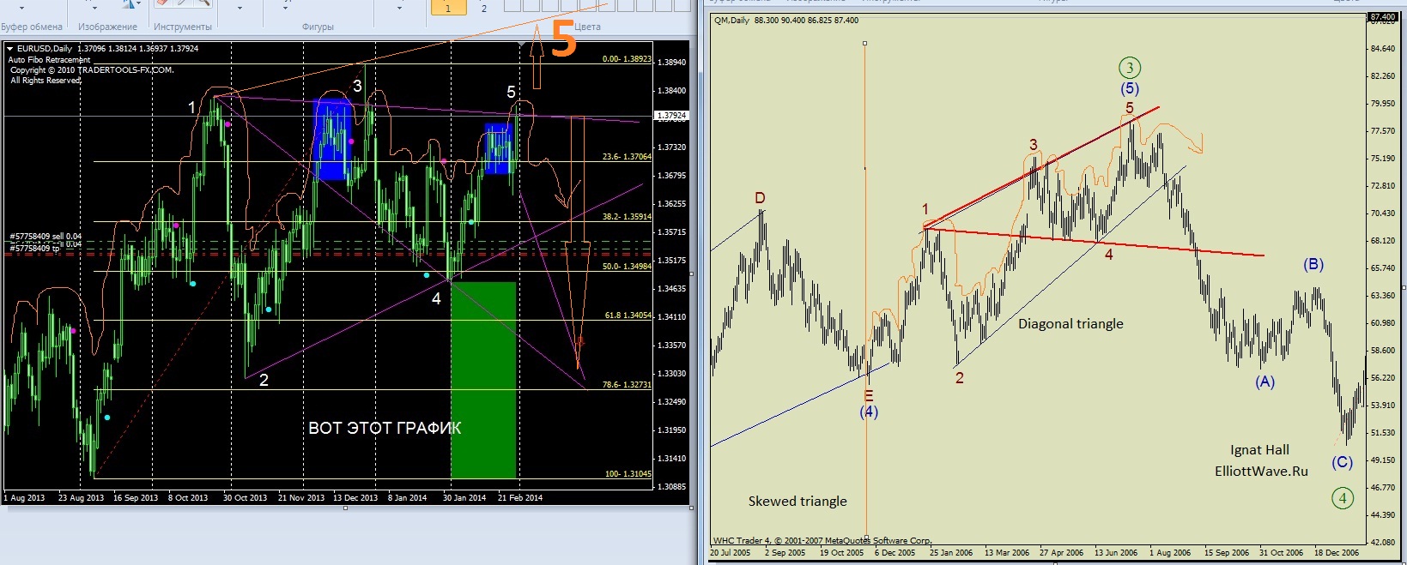
Task: Click the 61.8 1.34054 Fibonacci level label
Action: point(628,316)
